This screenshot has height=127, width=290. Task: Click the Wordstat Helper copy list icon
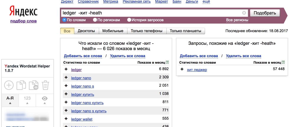click(21, 85)
